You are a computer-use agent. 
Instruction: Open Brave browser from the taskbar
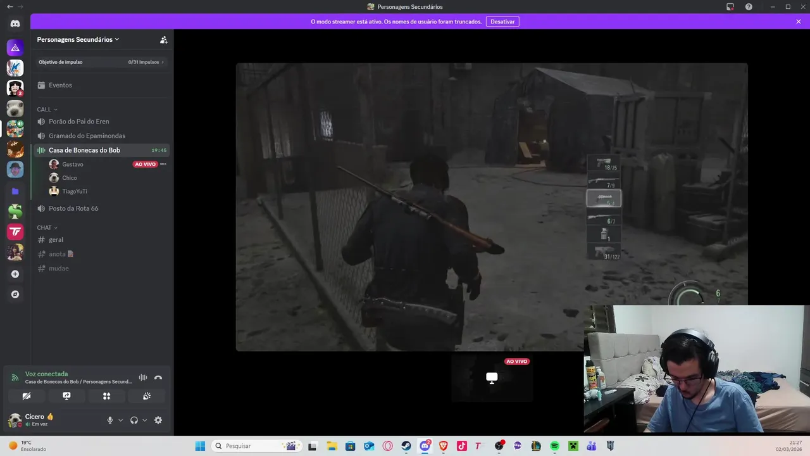(444, 446)
